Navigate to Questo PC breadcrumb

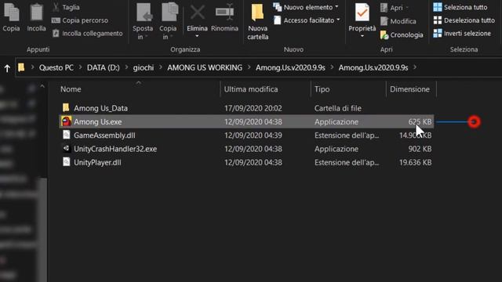56,68
